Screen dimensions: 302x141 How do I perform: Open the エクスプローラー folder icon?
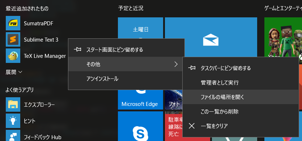tap(13, 104)
